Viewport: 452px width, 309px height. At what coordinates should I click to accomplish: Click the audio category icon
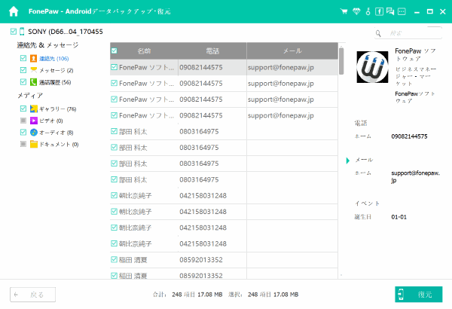(34, 133)
